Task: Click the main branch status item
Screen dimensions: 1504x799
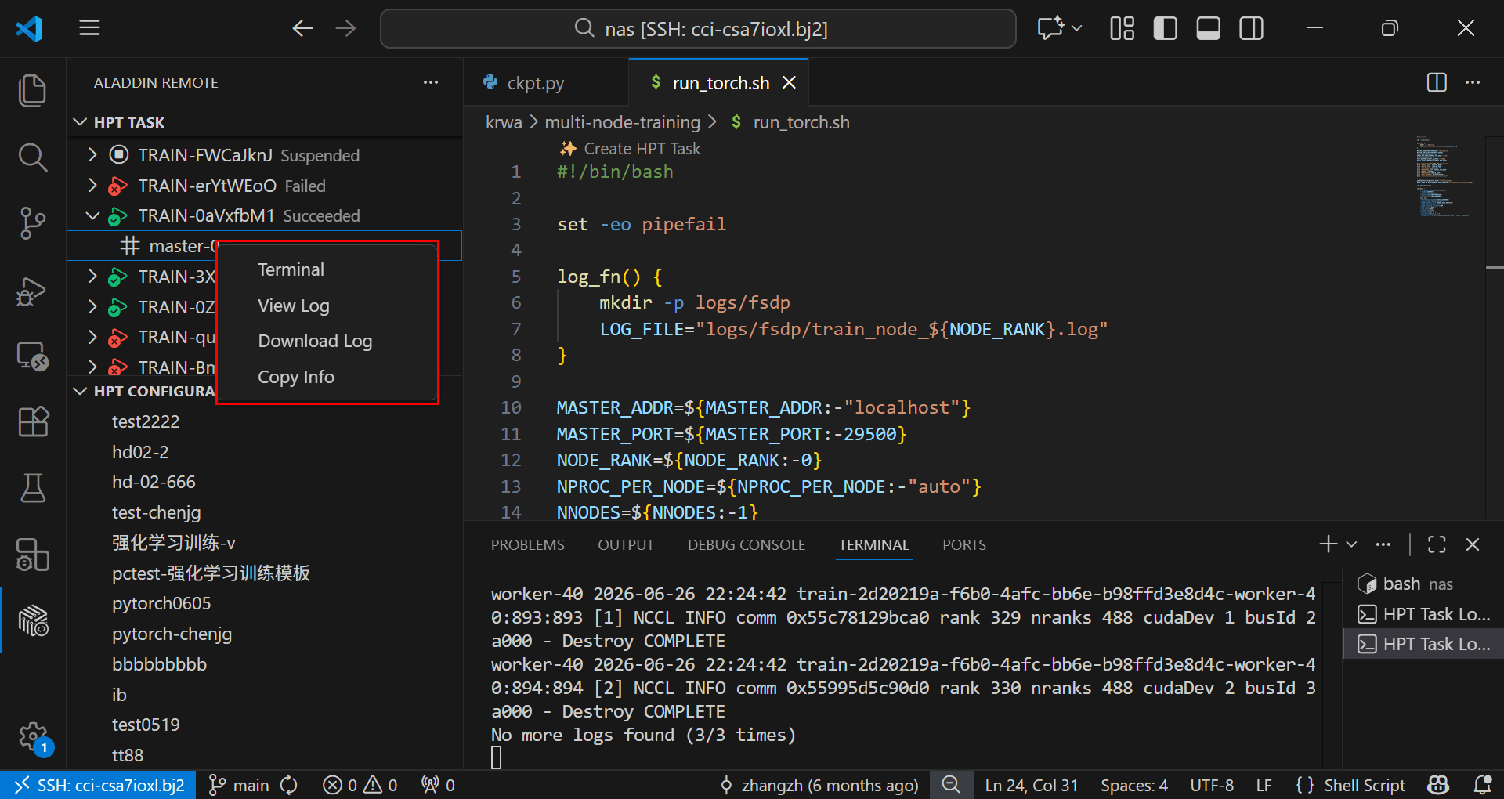Action: 239,785
